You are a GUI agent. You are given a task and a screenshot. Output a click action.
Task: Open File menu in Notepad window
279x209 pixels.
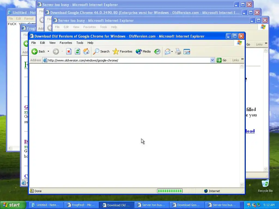[11, 19]
